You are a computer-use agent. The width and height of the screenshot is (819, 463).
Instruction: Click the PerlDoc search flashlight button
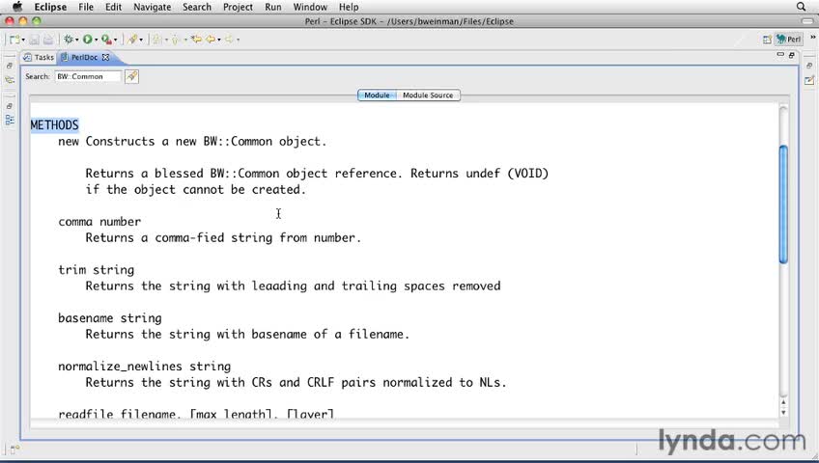(x=131, y=76)
